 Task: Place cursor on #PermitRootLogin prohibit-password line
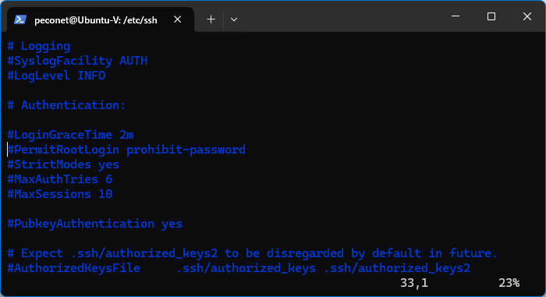pyautogui.click(x=126, y=150)
